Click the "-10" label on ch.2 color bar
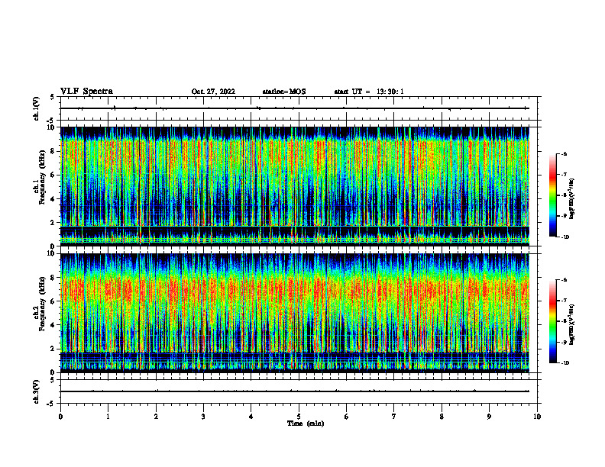This screenshot has width=605, height=467. pyautogui.click(x=565, y=363)
